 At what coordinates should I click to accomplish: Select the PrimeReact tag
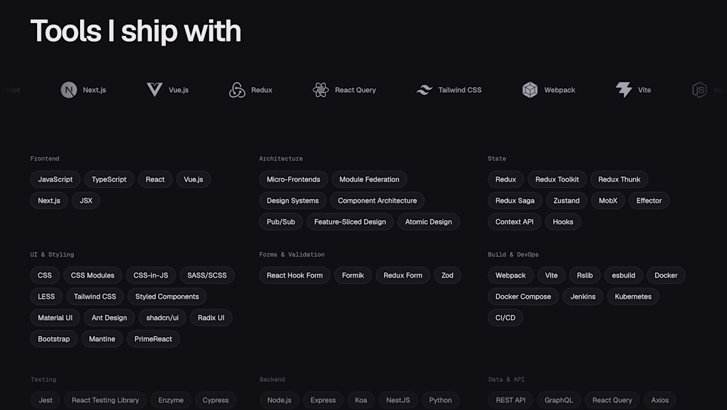click(x=153, y=339)
